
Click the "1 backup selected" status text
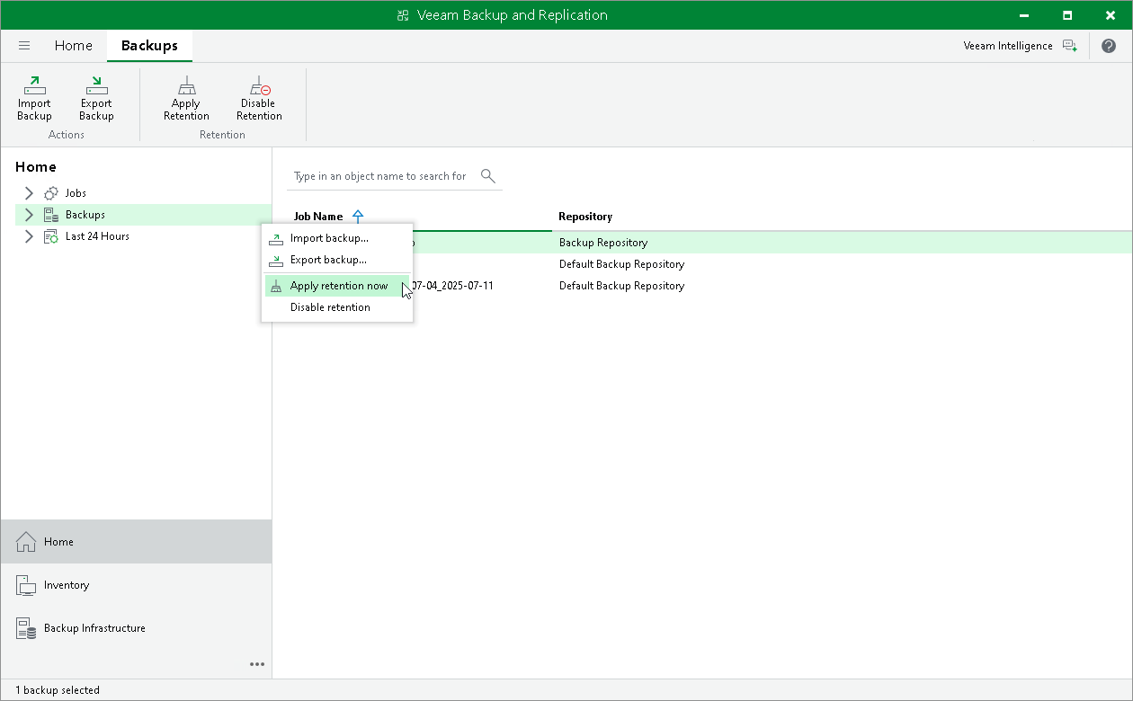58,690
